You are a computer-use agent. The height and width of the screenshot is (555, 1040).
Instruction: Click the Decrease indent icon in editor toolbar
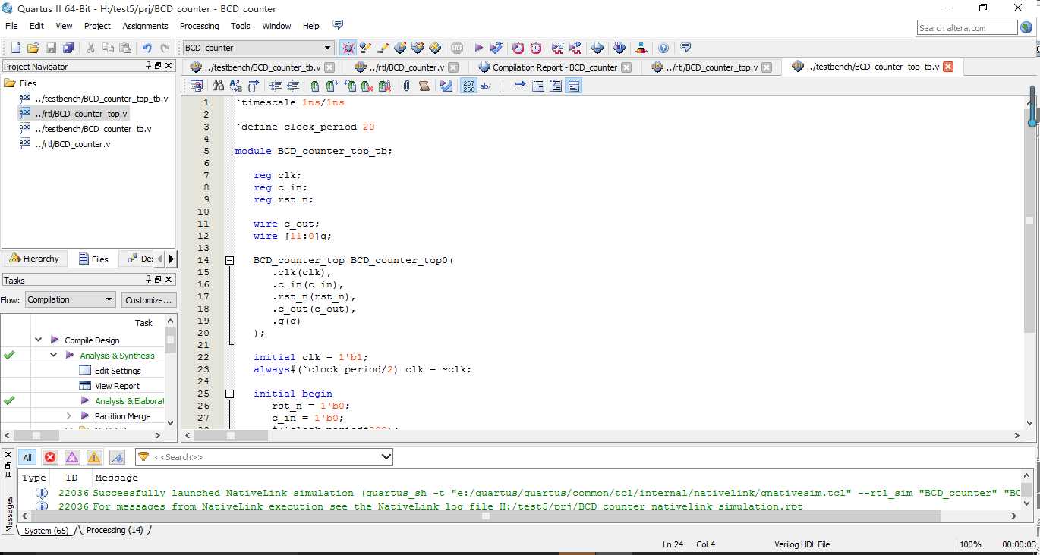point(293,86)
